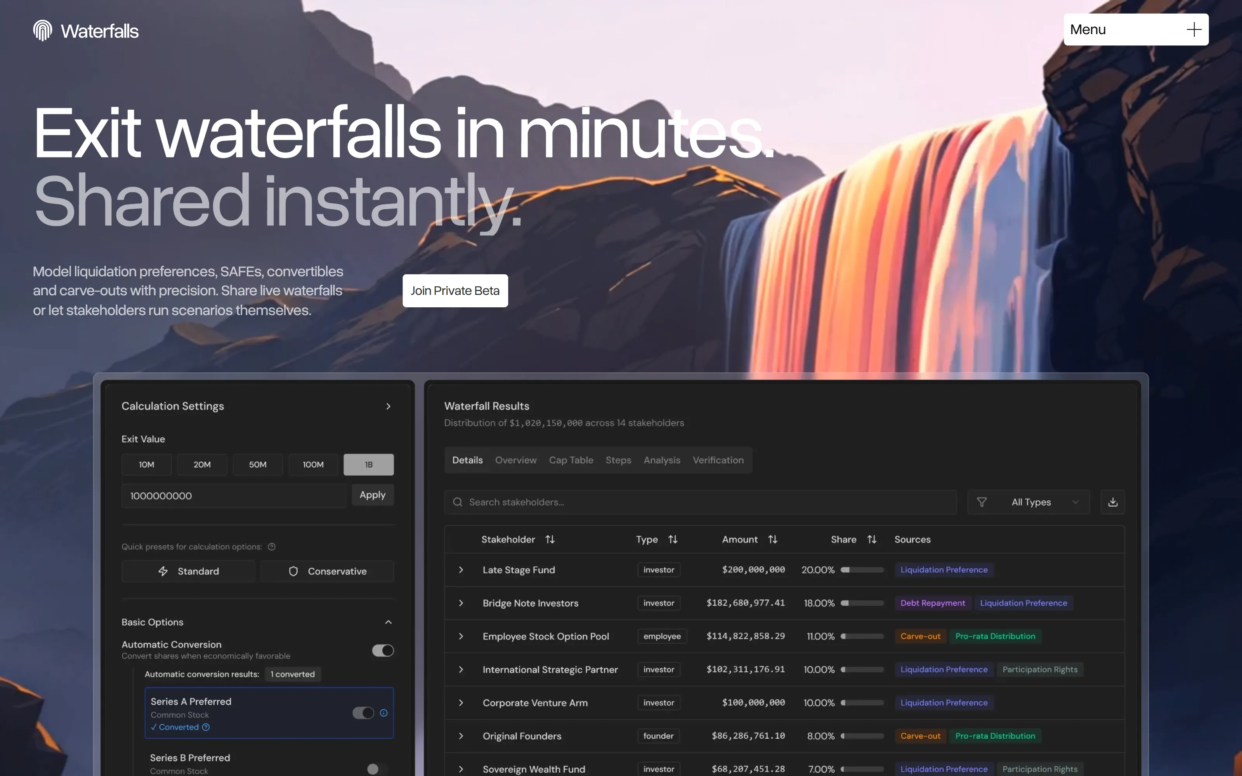Expand the Late Stage Fund row

tap(460, 570)
